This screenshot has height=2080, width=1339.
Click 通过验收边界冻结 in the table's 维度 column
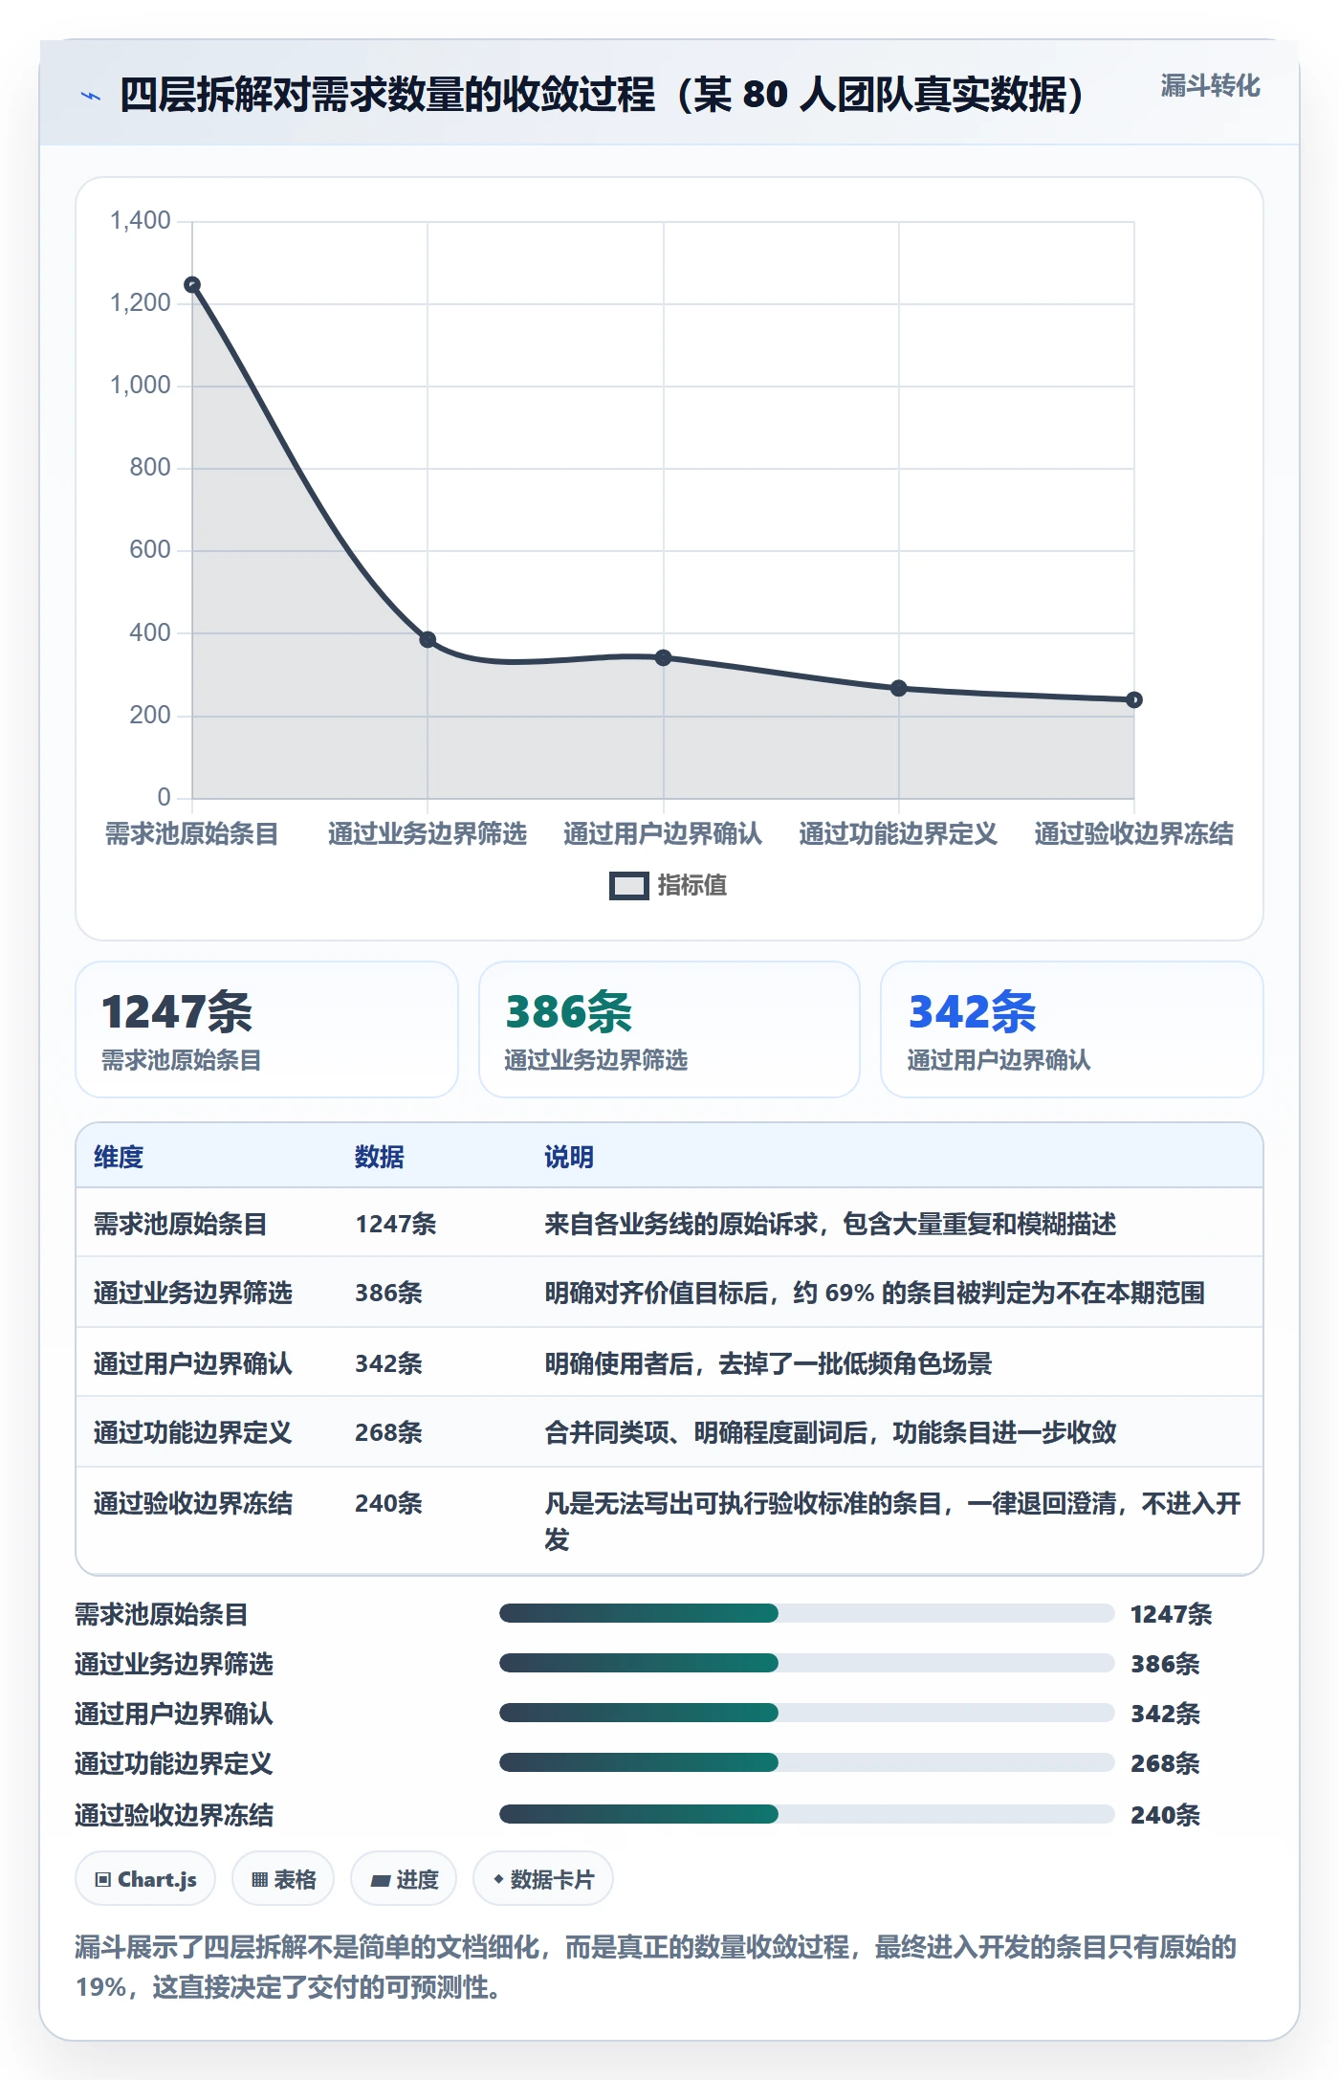click(193, 1503)
